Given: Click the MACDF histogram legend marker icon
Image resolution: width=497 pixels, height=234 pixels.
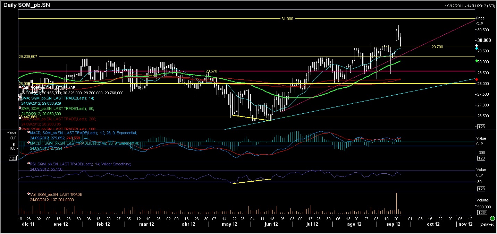Looking at the screenshot, I should click(28, 143).
